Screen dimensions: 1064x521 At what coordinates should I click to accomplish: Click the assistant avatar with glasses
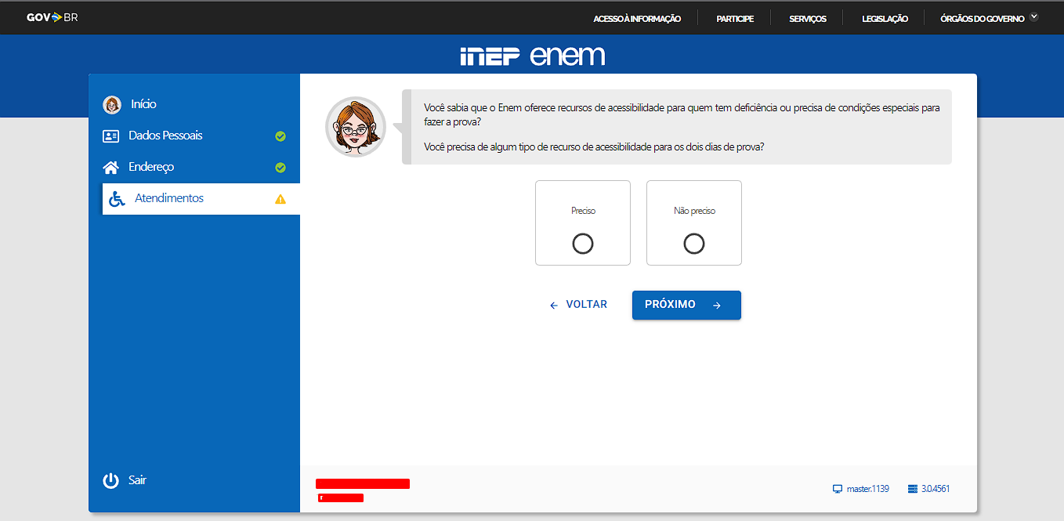(356, 127)
